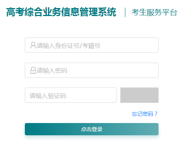Click the question mark in 忘记密码？
The height and width of the screenshot is (141, 183).
156,113
